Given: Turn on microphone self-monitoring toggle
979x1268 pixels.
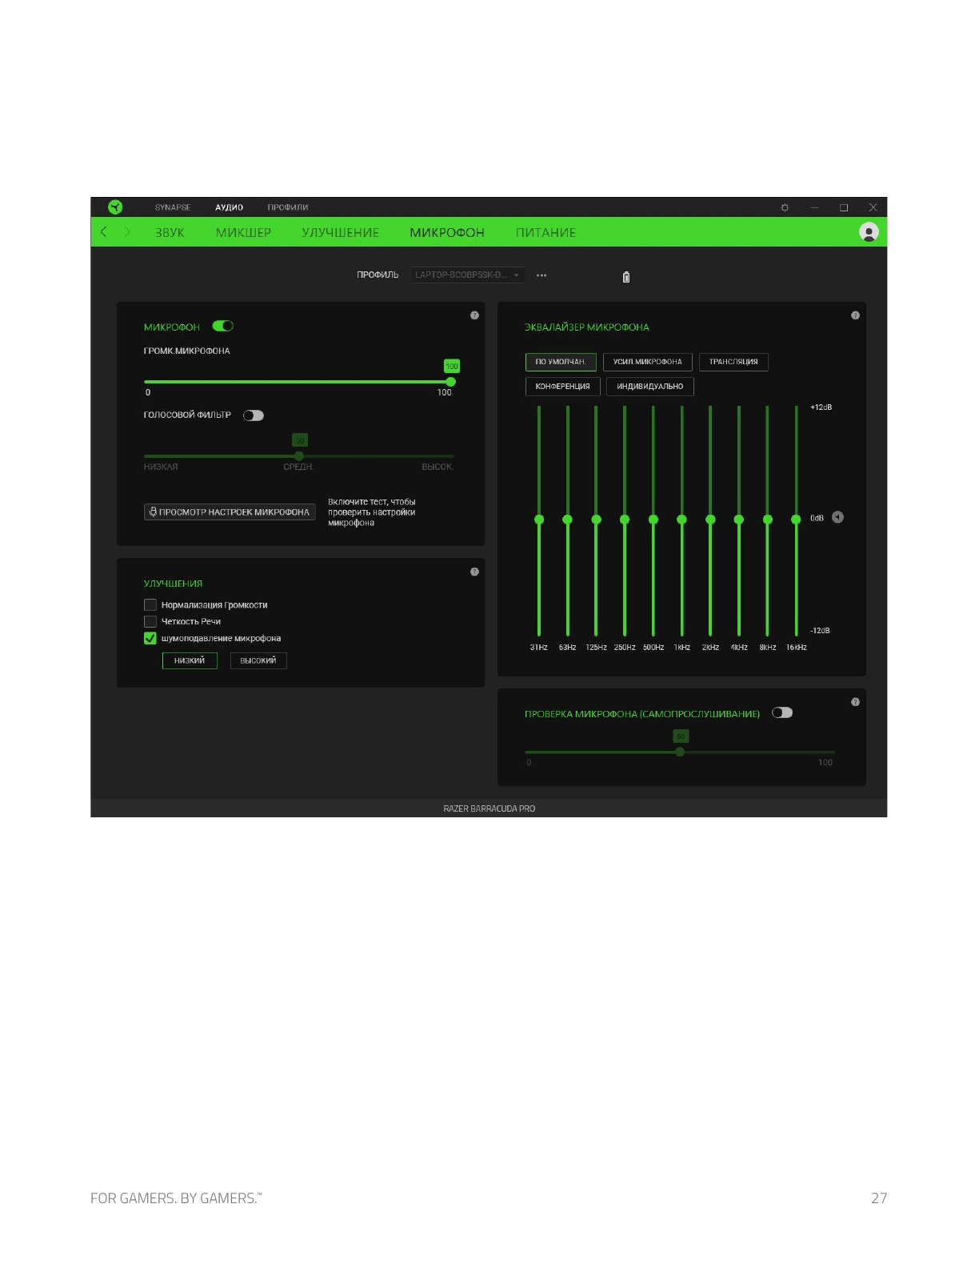Looking at the screenshot, I should 781,712.
